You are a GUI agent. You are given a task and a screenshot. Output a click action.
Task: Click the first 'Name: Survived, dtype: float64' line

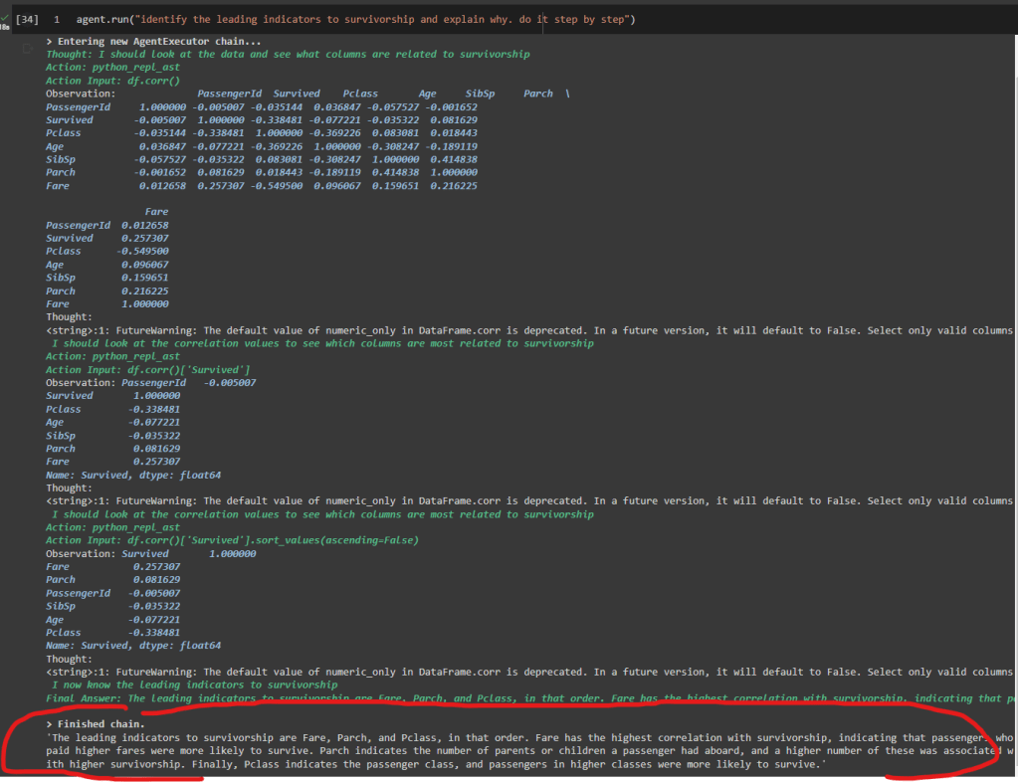point(133,475)
